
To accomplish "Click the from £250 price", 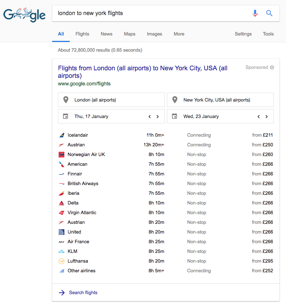I will [x=262, y=145].
